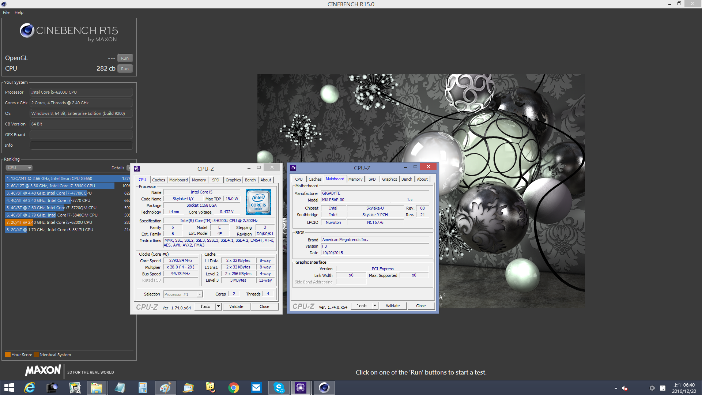Click the GFX Board field

[x=81, y=135]
